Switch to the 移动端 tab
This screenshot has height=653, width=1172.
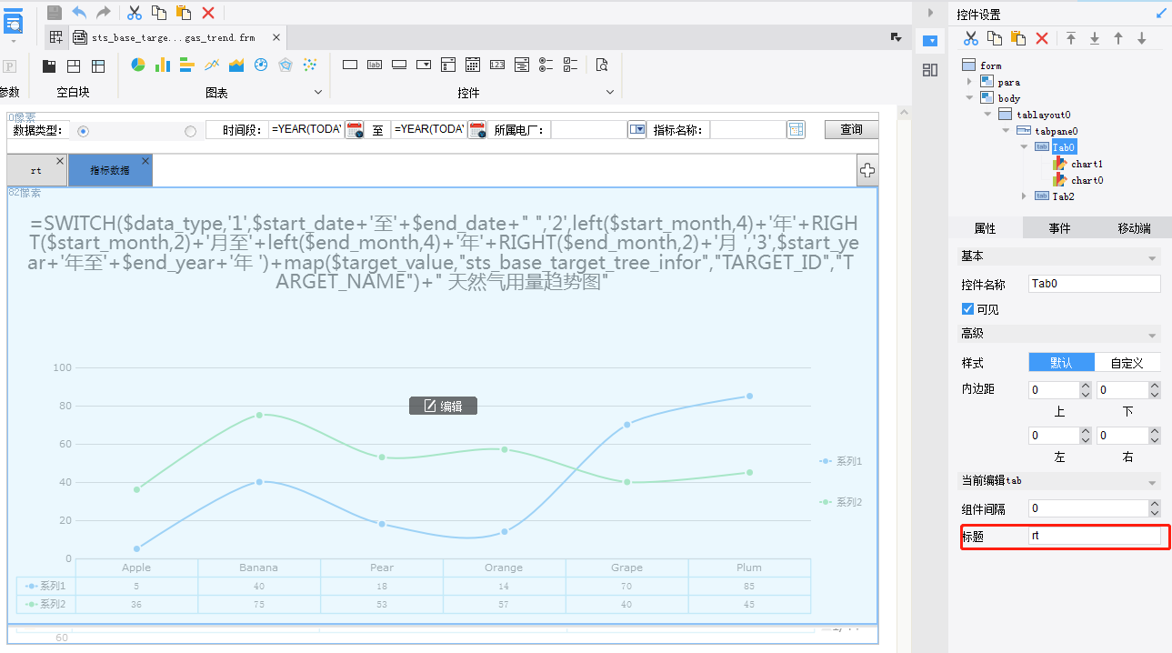coord(1134,228)
